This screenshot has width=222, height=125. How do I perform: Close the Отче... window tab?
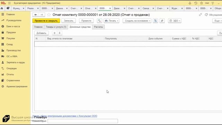click(x=96, y=8)
